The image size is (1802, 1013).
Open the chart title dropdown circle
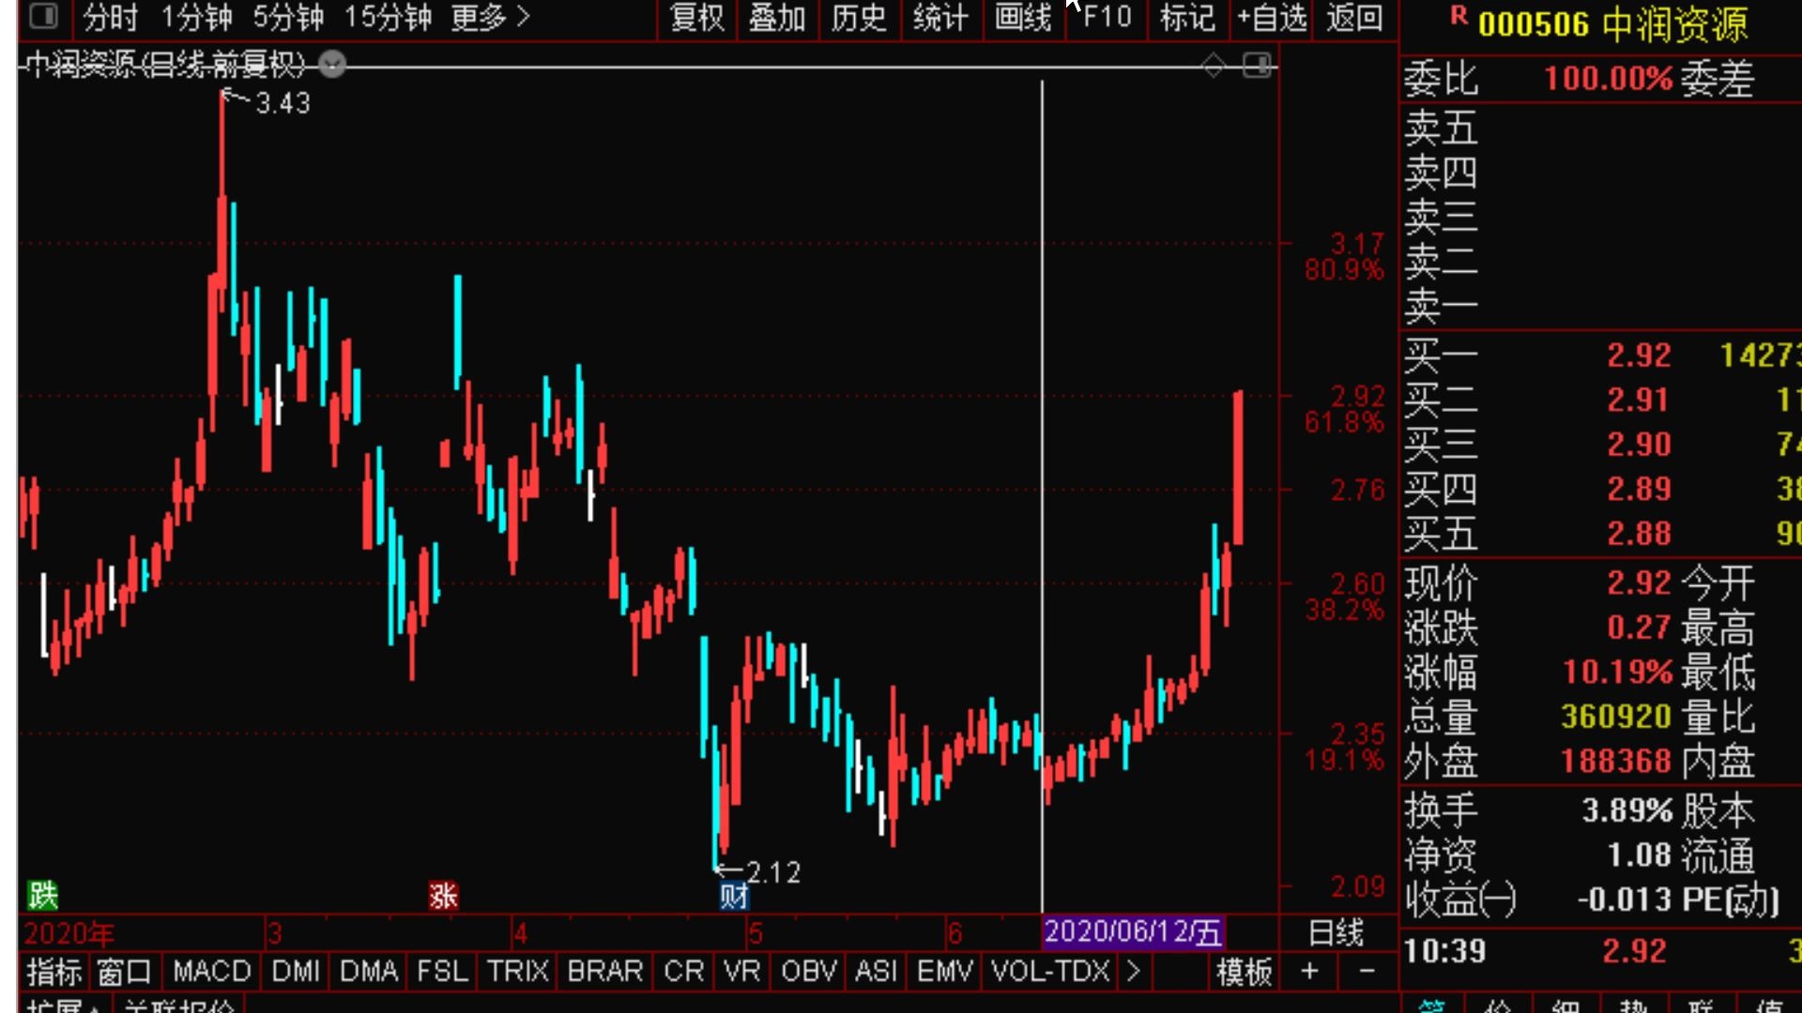[332, 65]
